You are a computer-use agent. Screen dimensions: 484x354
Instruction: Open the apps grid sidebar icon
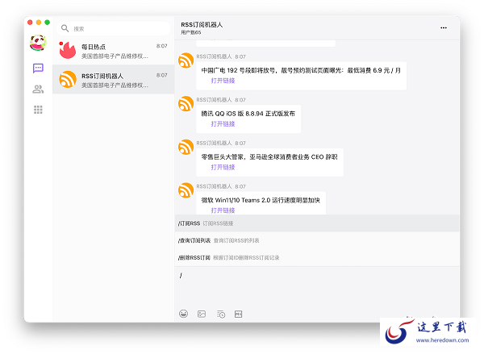pos(38,110)
